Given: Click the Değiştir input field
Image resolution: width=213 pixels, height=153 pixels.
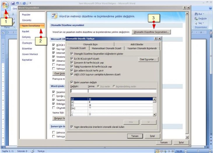Looking at the screenshot, I should [x=79, y=91].
